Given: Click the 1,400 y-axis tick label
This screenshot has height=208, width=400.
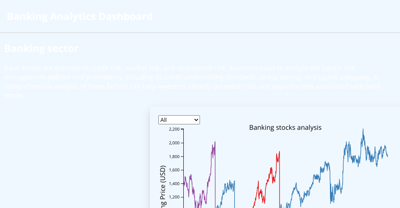Looking at the screenshot, I should pyautogui.click(x=174, y=183).
